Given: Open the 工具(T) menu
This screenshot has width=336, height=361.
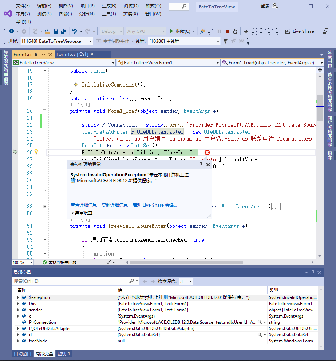Looking at the screenshot, I should pos(109,14).
